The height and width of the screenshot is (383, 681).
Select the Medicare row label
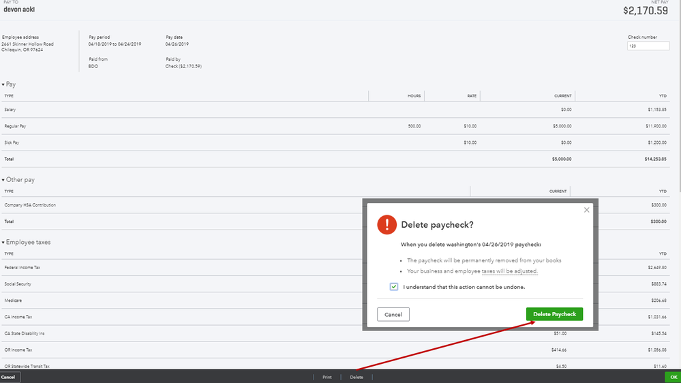click(13, 301)
